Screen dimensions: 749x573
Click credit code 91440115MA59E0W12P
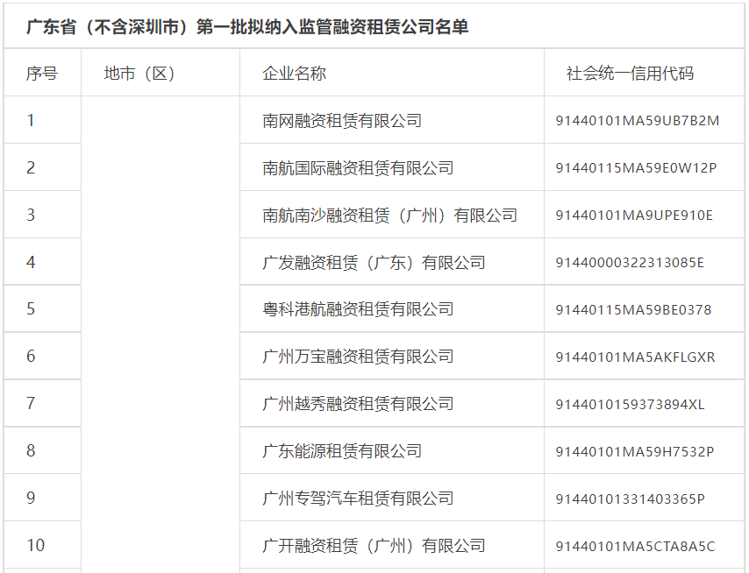(x=636, y=168)
